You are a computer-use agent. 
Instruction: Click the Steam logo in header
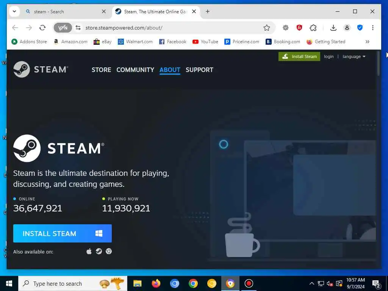[x=41, y=69]
